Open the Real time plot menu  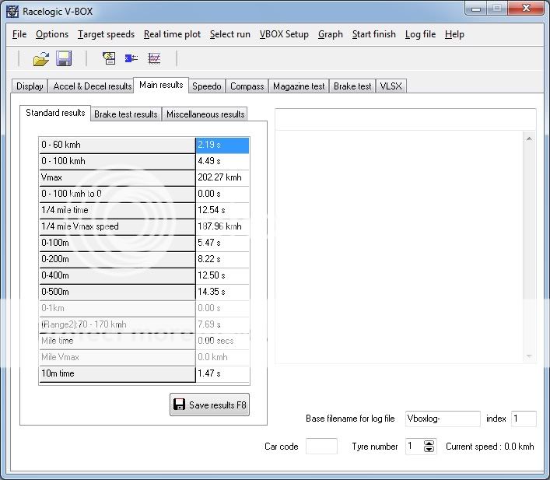click(x=172, y=34)
